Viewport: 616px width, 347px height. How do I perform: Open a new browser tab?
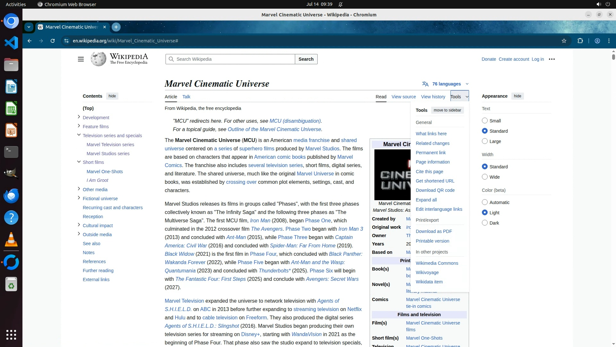116,27
